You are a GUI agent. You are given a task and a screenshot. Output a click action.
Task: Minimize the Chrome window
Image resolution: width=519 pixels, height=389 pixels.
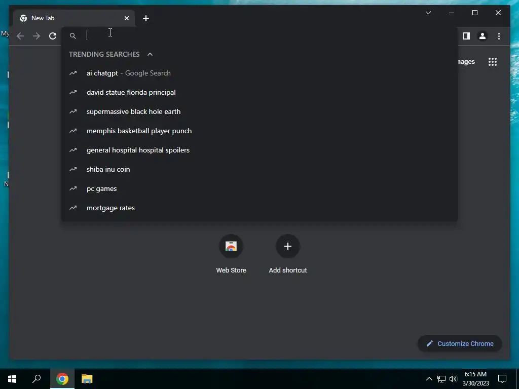[452, 13]
